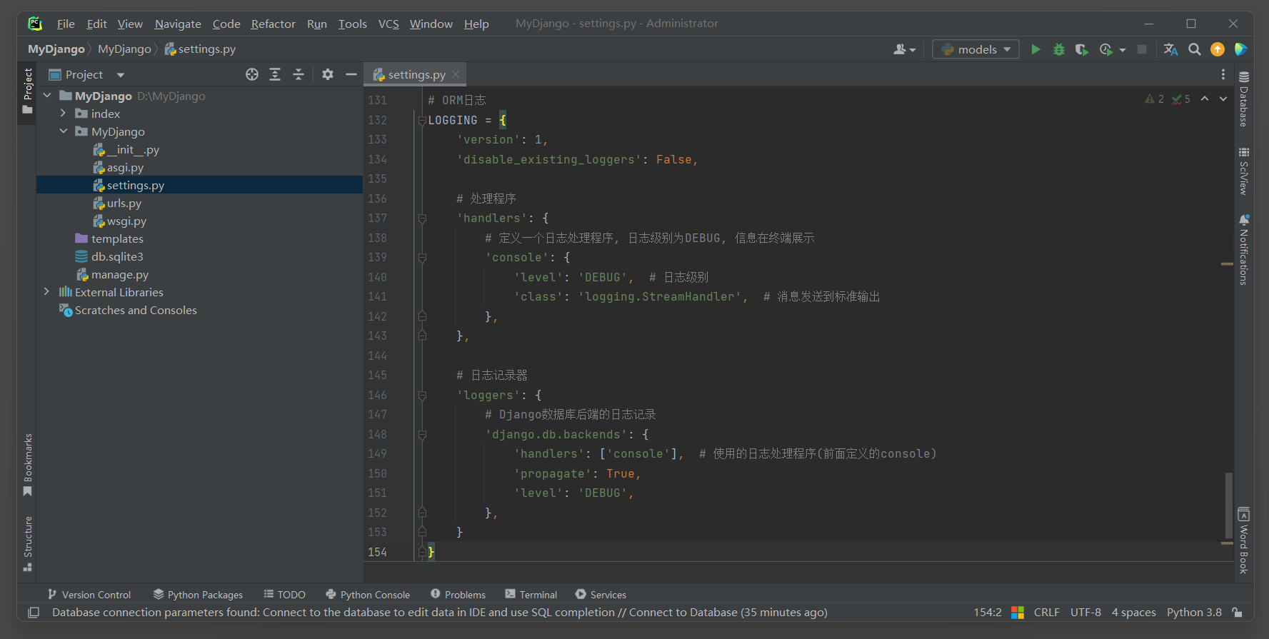Open the VCS menu
Viewport: 1269px width, 639px height.
(388, 24)
